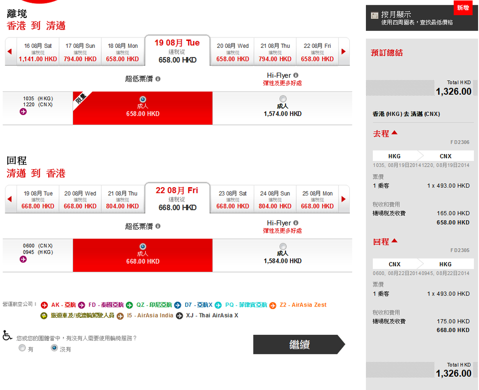The height and width of the screenshot is (390, 479).
Task: Click info icon next to departure 超低票價
Action: point(158,78)
